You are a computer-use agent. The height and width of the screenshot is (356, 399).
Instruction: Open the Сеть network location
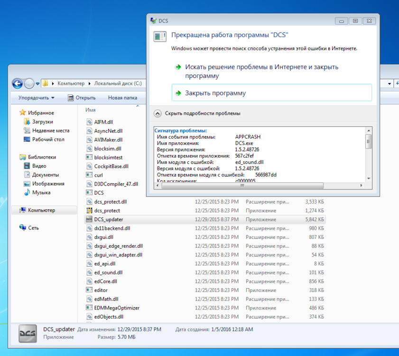33,228
